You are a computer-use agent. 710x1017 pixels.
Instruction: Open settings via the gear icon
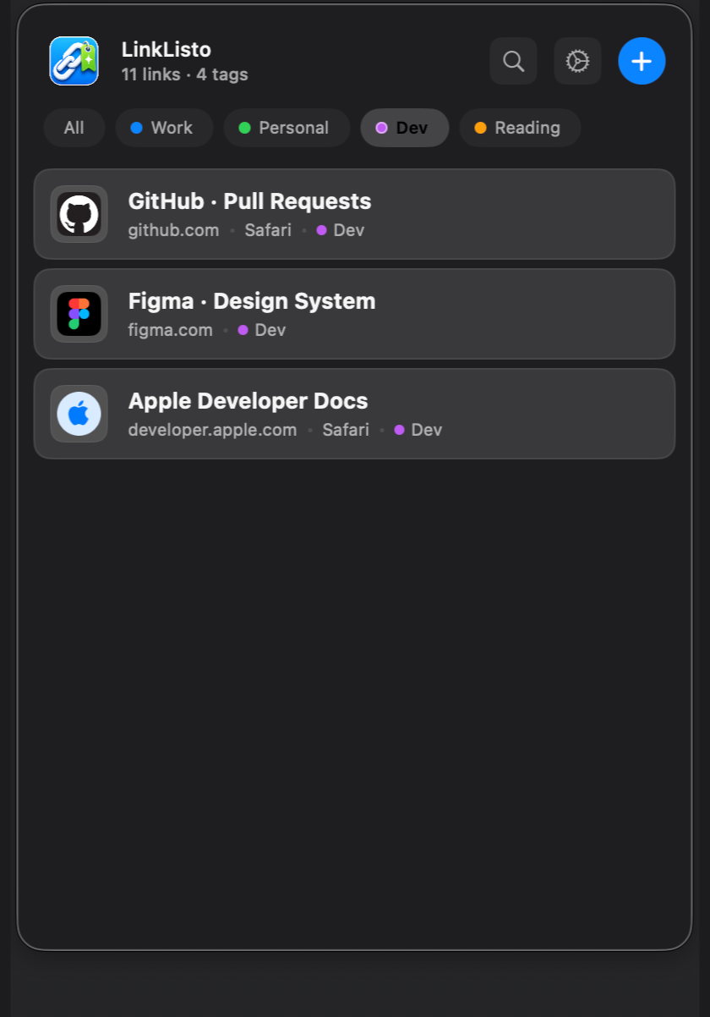[x=577, y=61]
